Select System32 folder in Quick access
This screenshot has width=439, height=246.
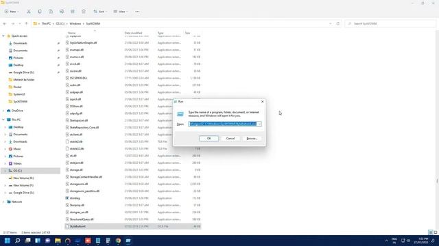[19, 94]
